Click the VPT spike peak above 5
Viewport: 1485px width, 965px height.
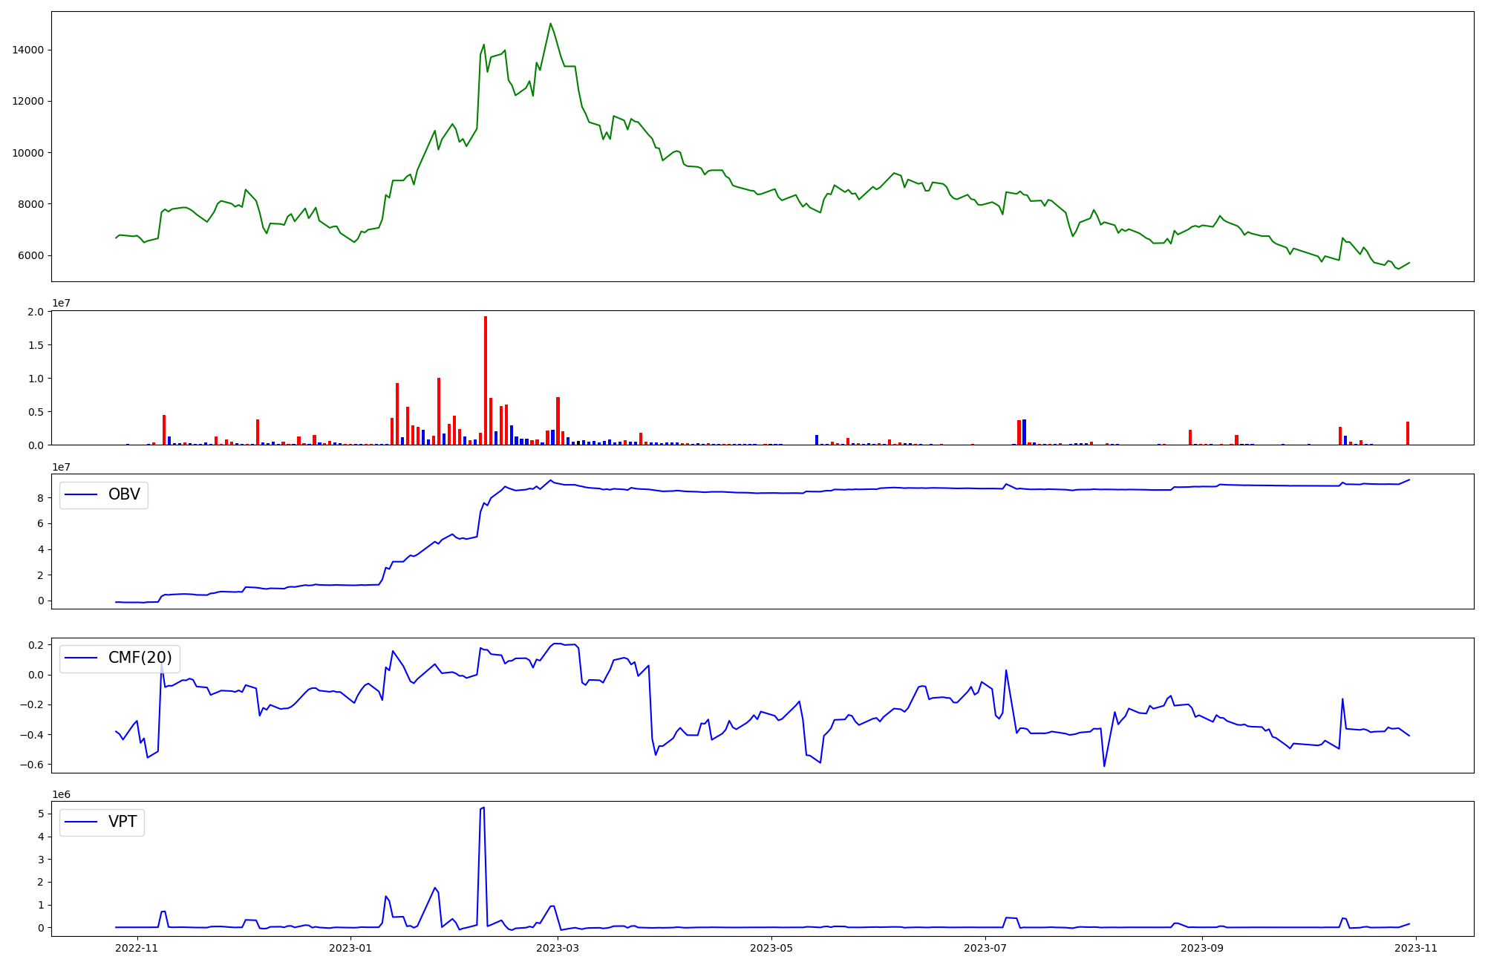click(483, 808)
